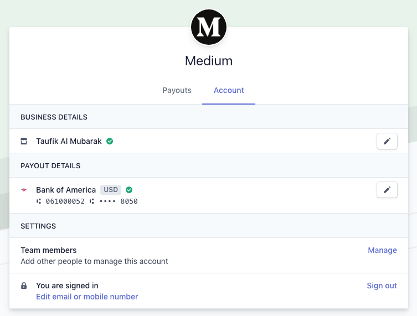Viewport: 417px width, 316px height.
Task: Click the Bank of America logo icon
Action: (24, 190)
